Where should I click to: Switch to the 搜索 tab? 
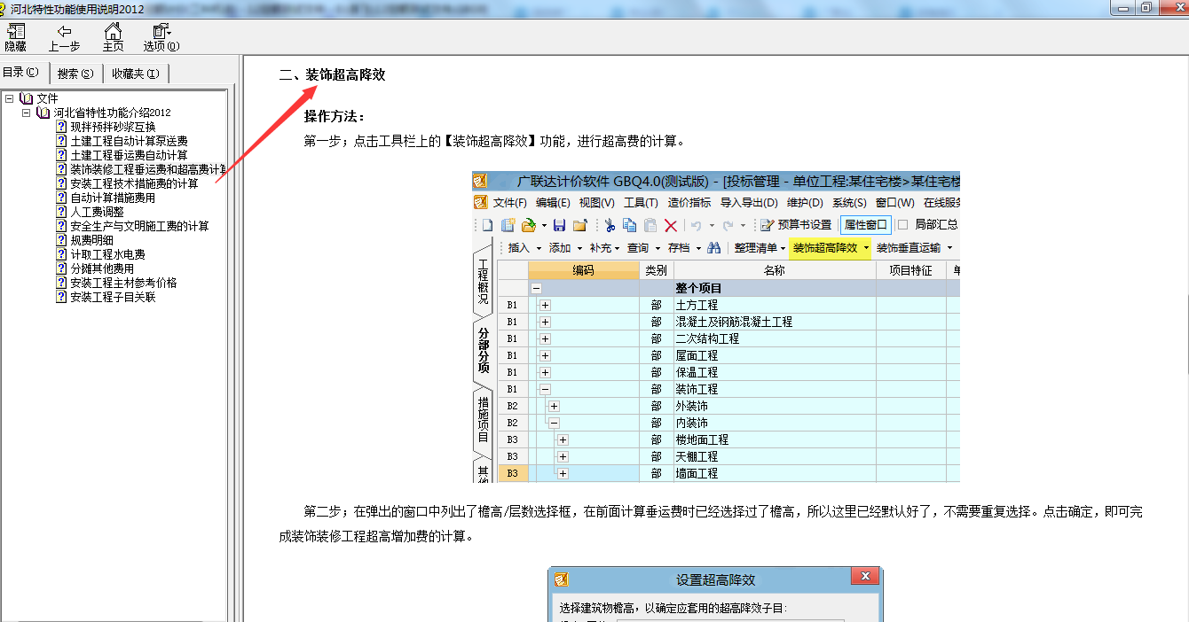(x=75, y=74)
